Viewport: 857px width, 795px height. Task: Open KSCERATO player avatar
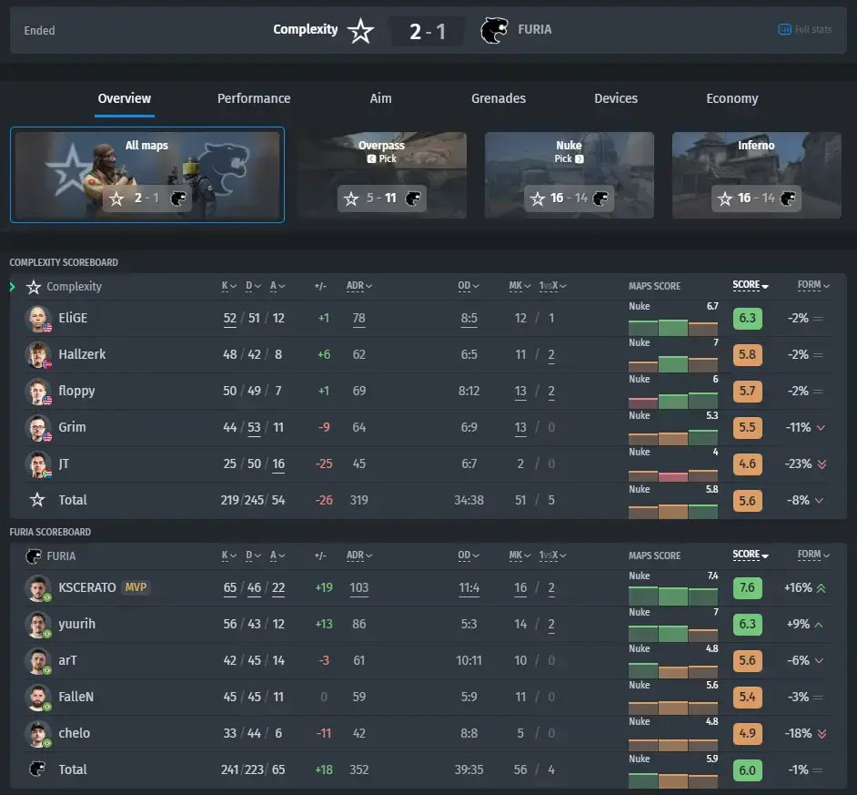click(x=37, y=588)
